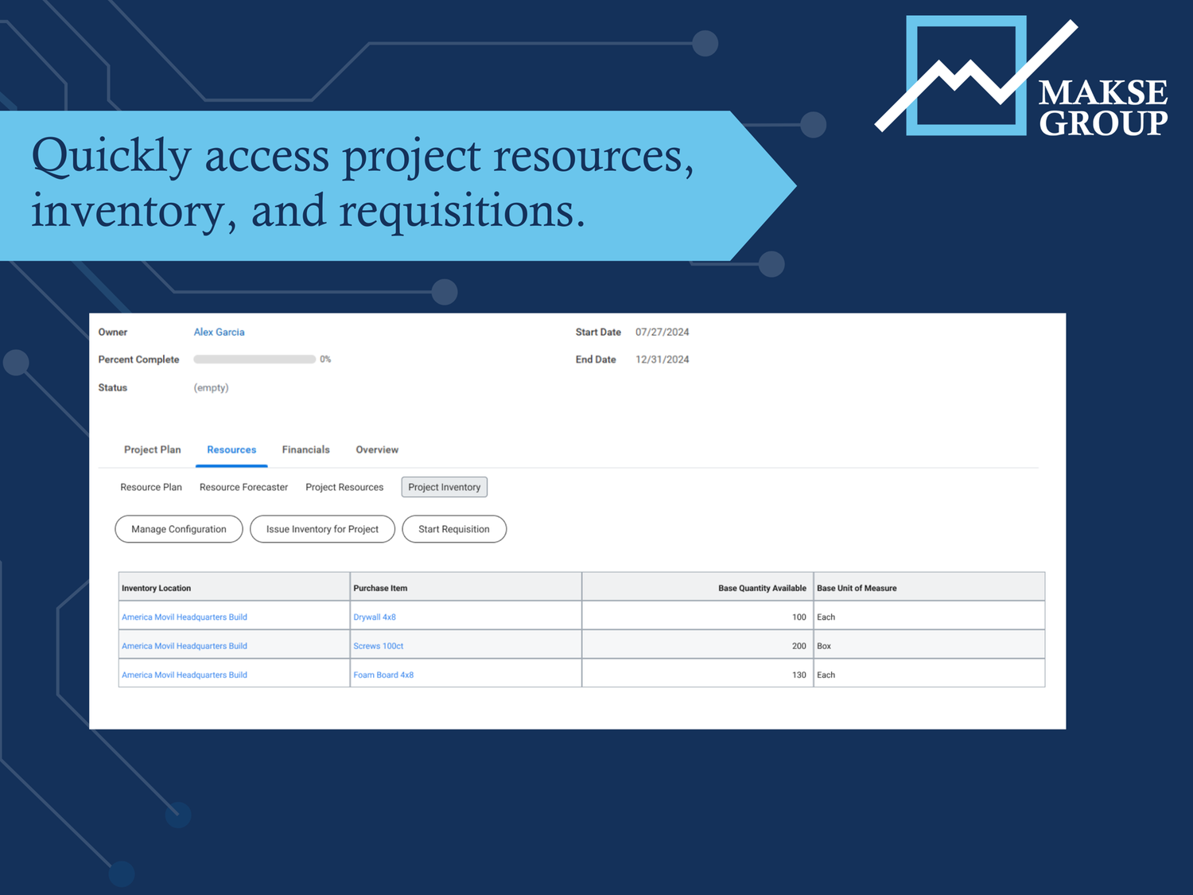The width and height of the screenshot is (1193, 895).
Task: Open the Alex Garcia owner profile link
Action: (x=219, y=332)
